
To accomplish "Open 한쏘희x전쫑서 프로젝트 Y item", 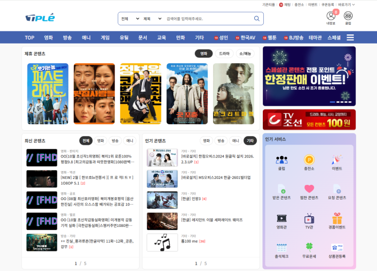I will pyautogui.click(x=97, y=180).
